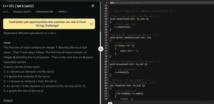Collapse the erase function body at line 82
Viewport: 214px width, 104px height.
[108, 67]
